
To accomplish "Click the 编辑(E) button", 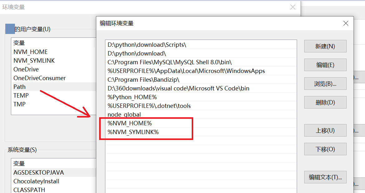I will [325, 65].
